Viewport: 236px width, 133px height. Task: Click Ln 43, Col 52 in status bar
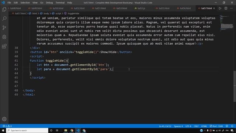click(165, 126)
